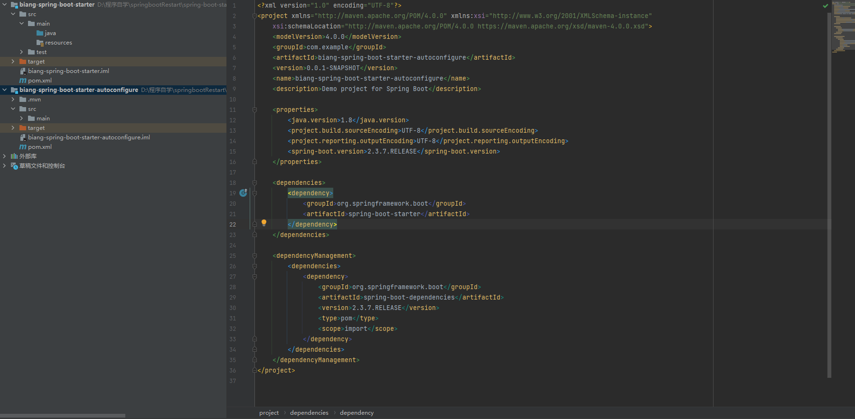Expand the target folder under the autoconfigure module
Image resolution: width=855 pixels, height=419 pixels.
click(13, 128)
